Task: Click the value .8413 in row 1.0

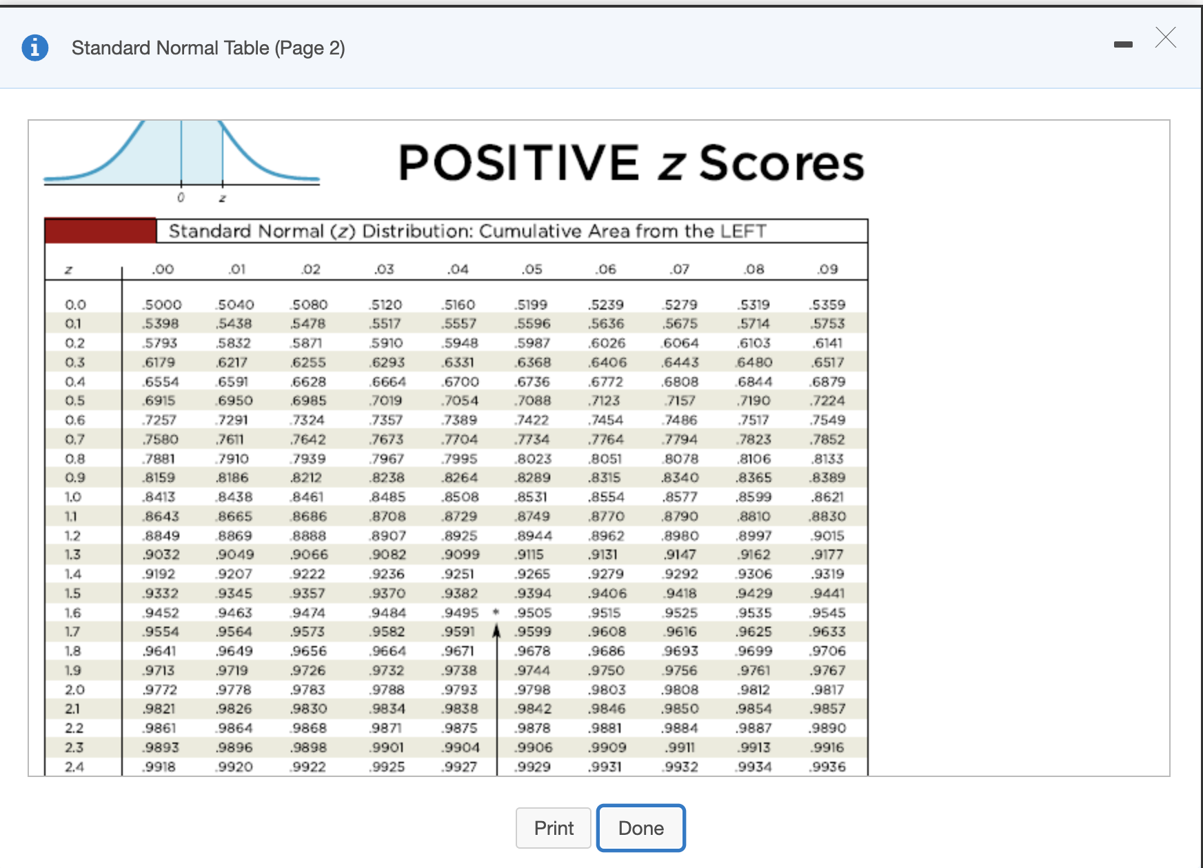Action: pos(159,497)
